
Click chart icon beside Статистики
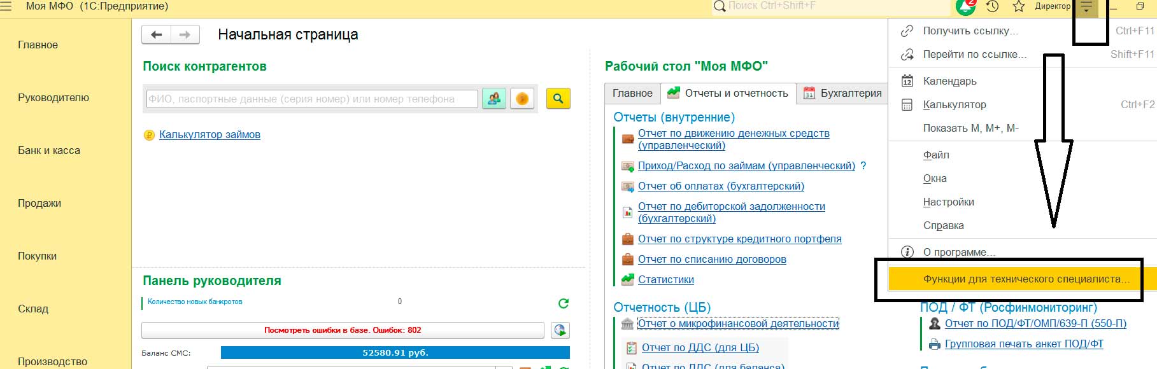pyautogui.click(x=628, y=279)
